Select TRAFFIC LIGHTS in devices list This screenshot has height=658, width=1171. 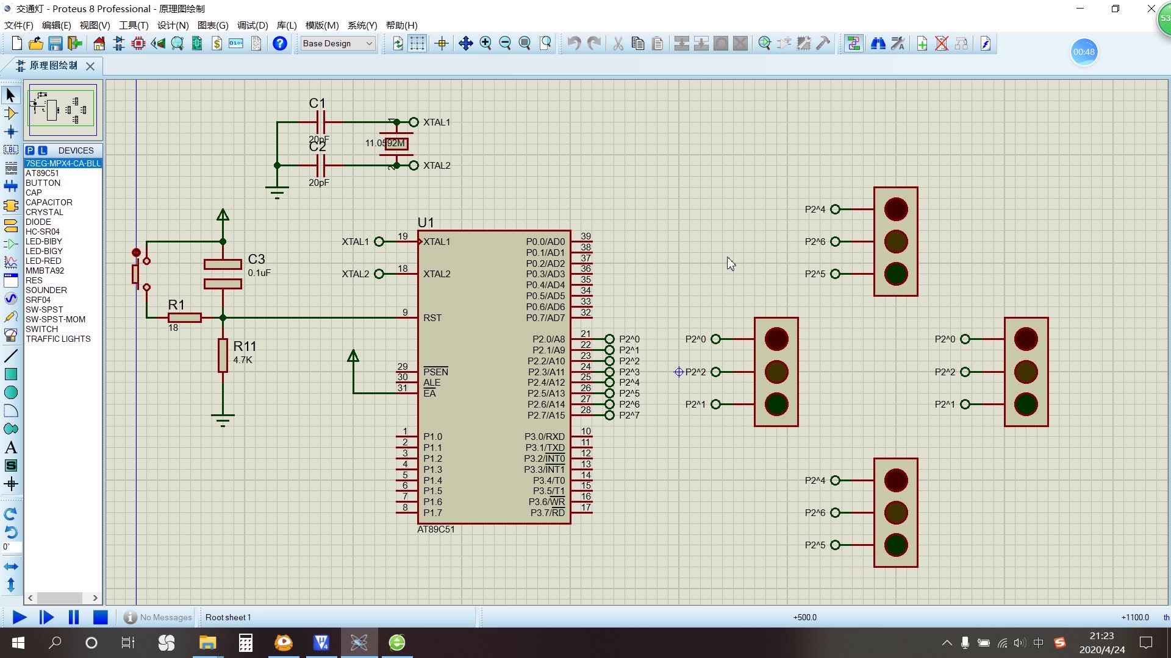62,339
